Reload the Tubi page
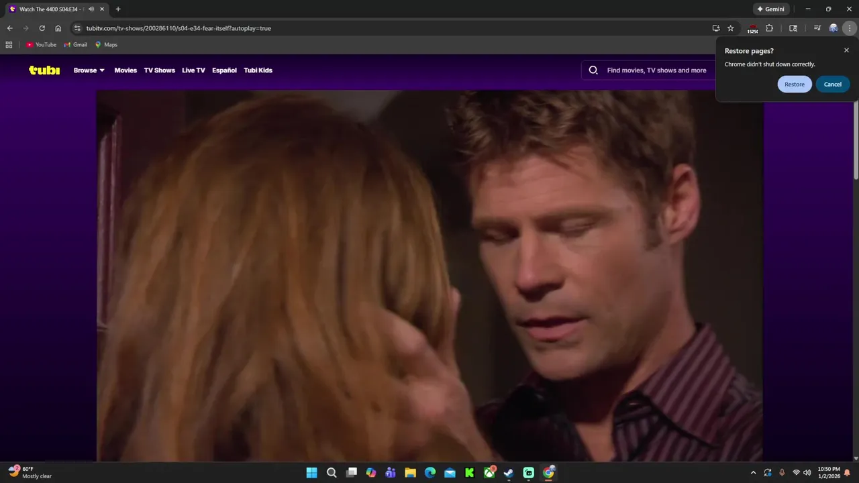The image size is (859, 483). (42, 28)
